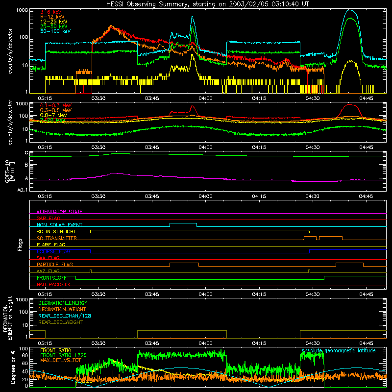Click the 03:30 tick label under flags panel
The width and height of the screenshot is (392, 392).
(x=98, y=294)
